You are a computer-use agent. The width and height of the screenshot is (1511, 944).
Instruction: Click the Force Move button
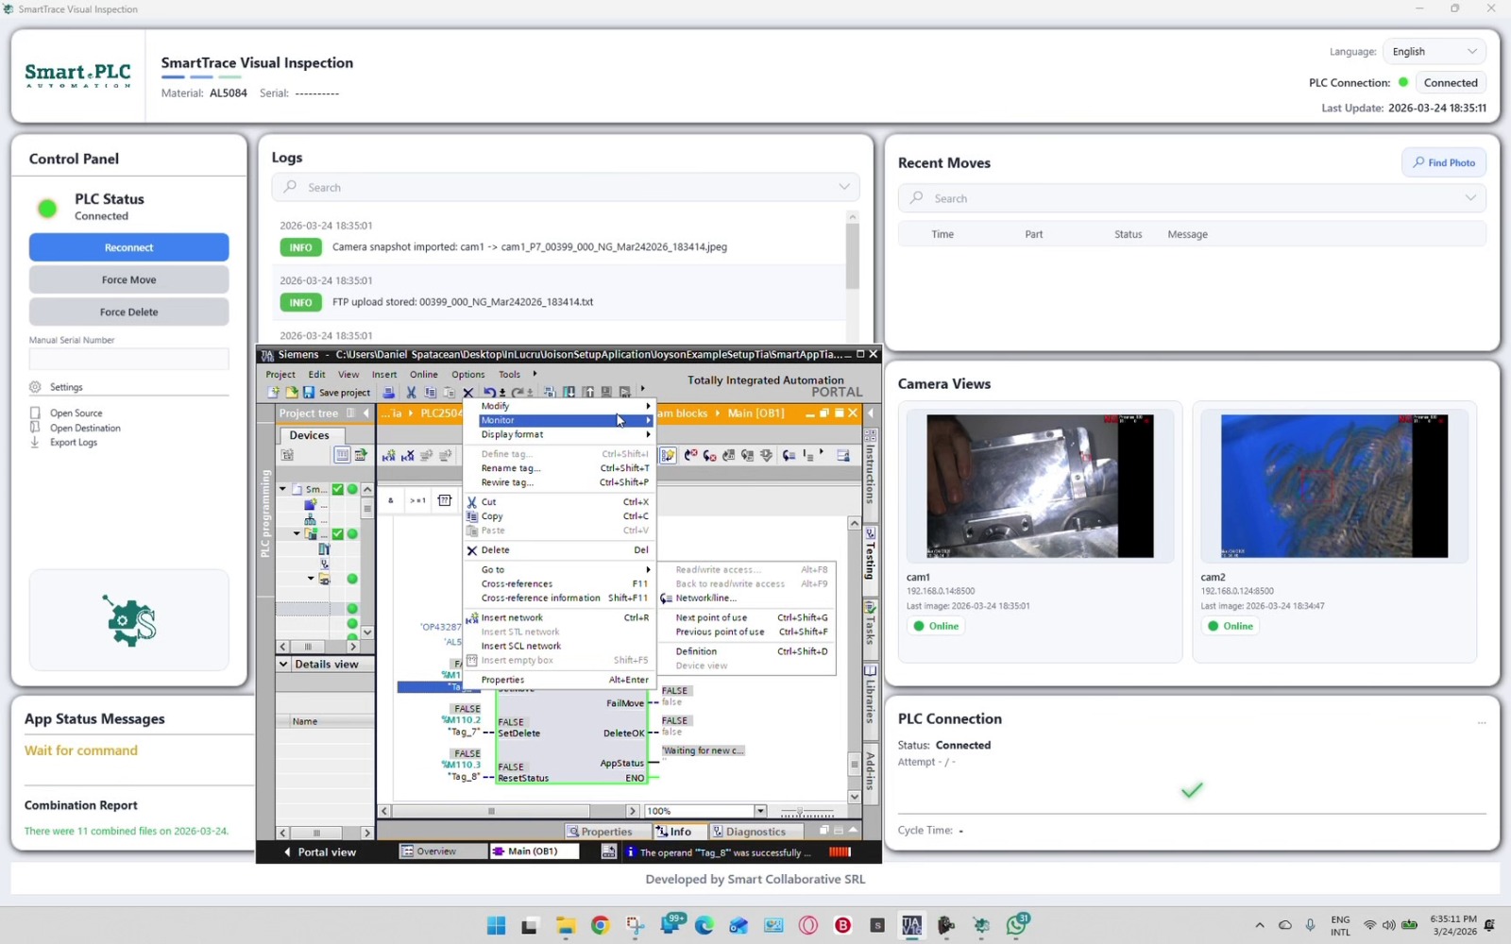click(128, 279)
